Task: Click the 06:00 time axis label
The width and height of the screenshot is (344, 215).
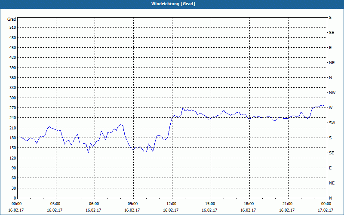Action: tap(95, 203)
